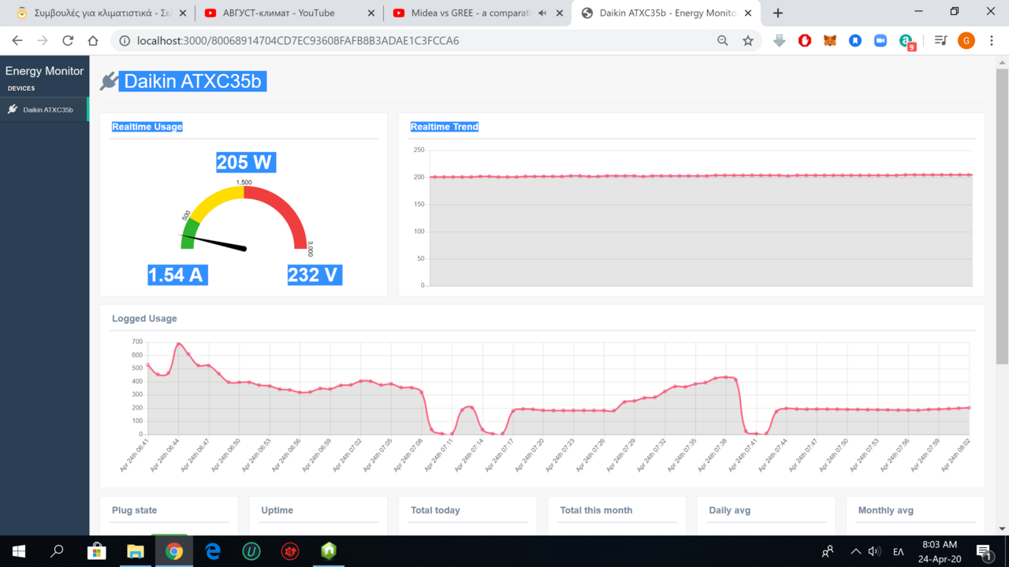Screen dimensions: 1009x567
Task: Click the page vertical scrollbar thumb
Action: pyautogui.click(x=1002, y=217)
